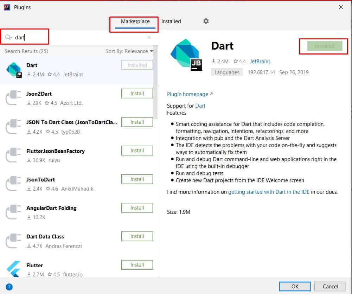
Task: Open the getting started with Dart in the IDE link
Action: tap(269, 192)
